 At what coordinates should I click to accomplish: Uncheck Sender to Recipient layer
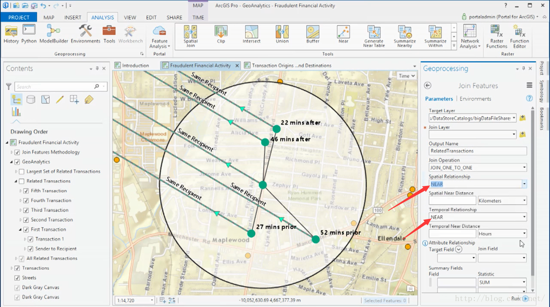(30, 249)
